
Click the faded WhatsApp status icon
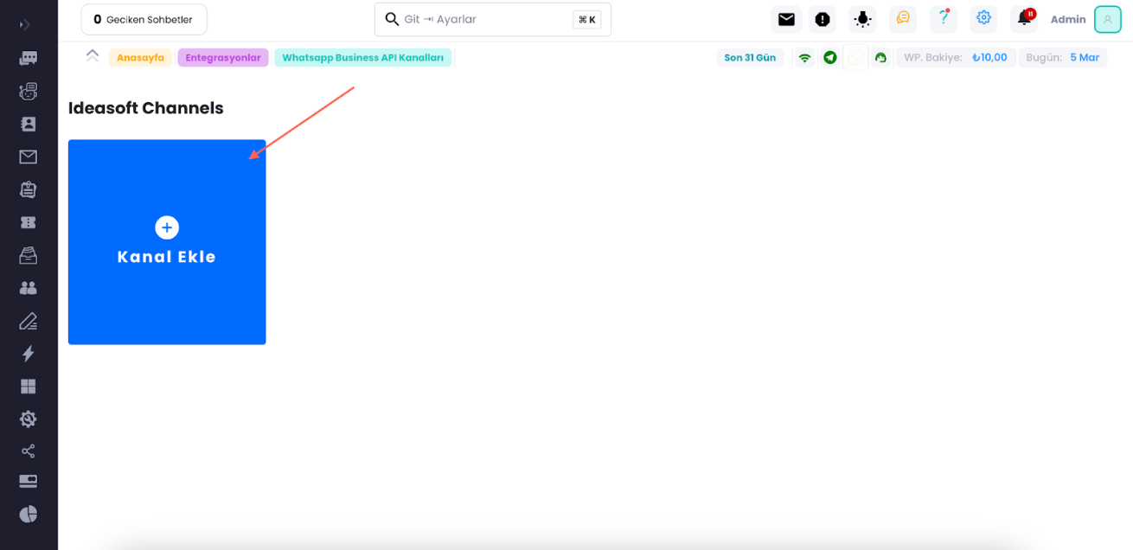point(855,58)
